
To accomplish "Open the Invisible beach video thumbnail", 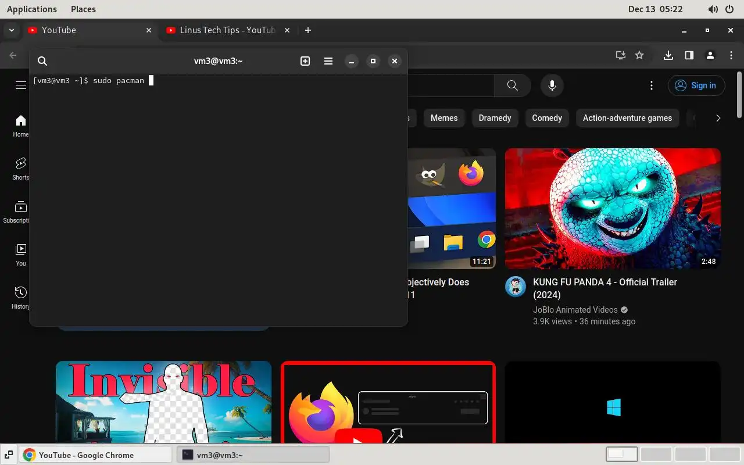I will (x=163, y=402).
